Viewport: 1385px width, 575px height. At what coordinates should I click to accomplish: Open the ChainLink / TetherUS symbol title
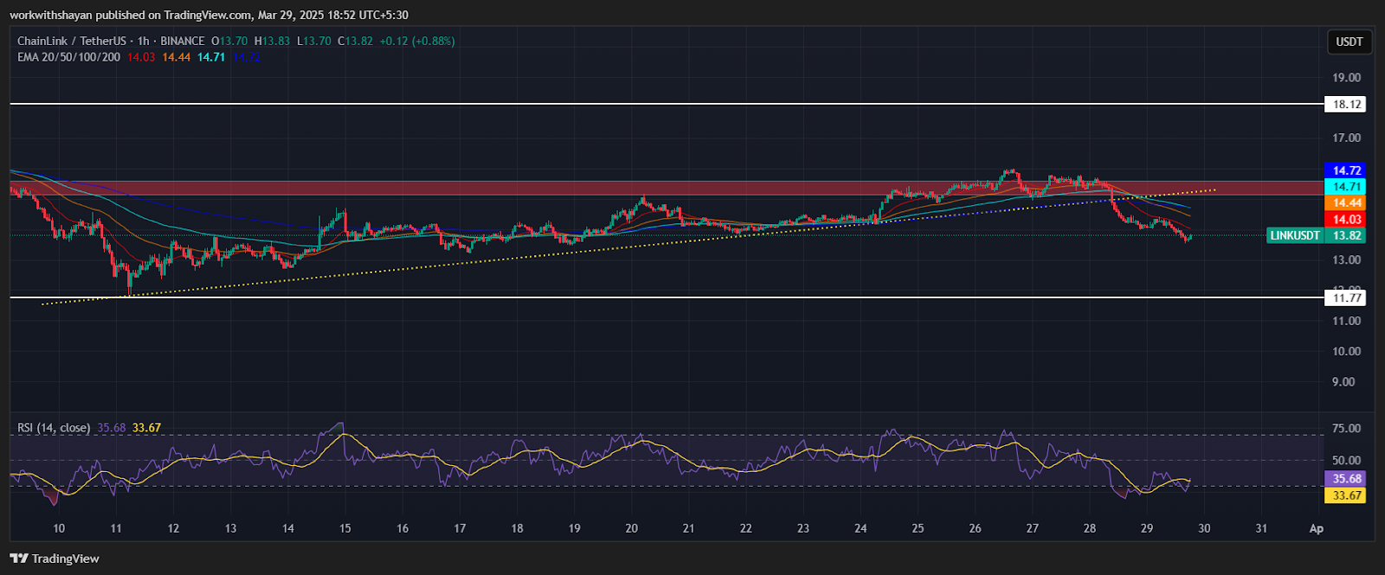point(72,41)
